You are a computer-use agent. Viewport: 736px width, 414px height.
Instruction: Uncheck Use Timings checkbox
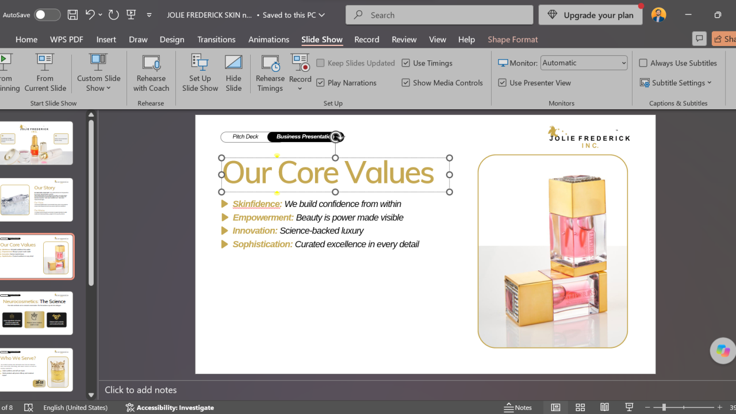point(406,63)
